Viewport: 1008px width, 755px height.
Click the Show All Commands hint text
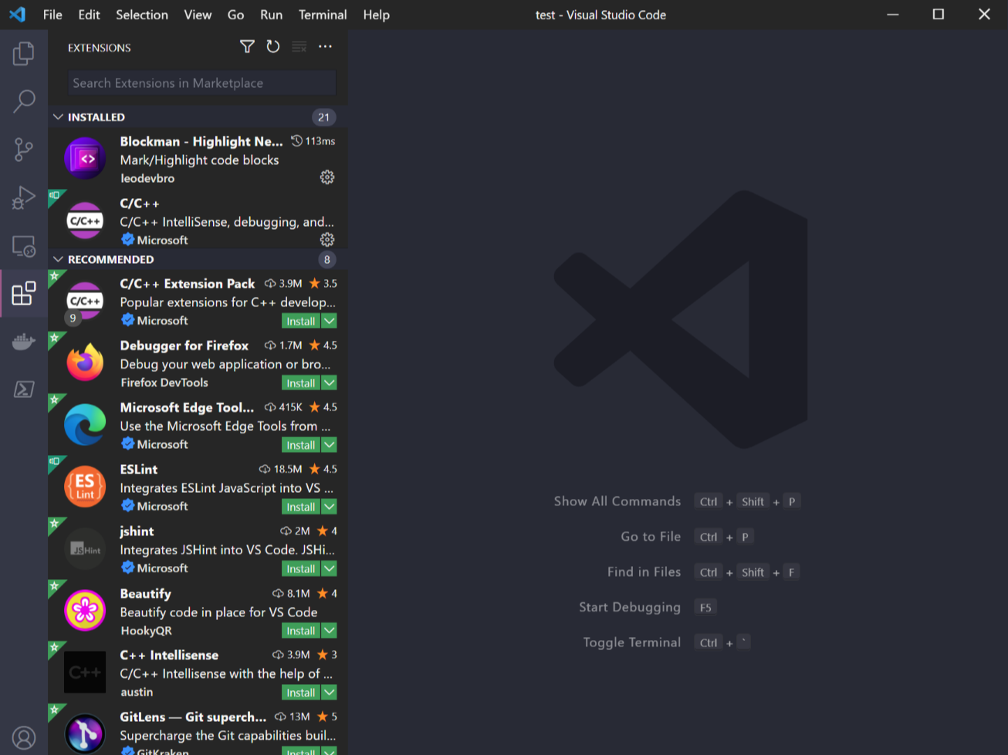[x=617, y=501]
